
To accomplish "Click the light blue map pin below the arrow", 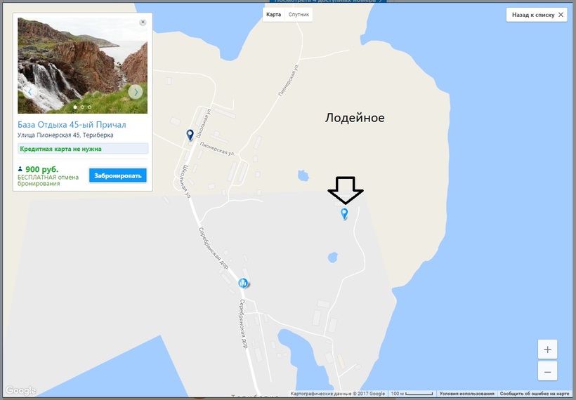I will click(344, 214).
